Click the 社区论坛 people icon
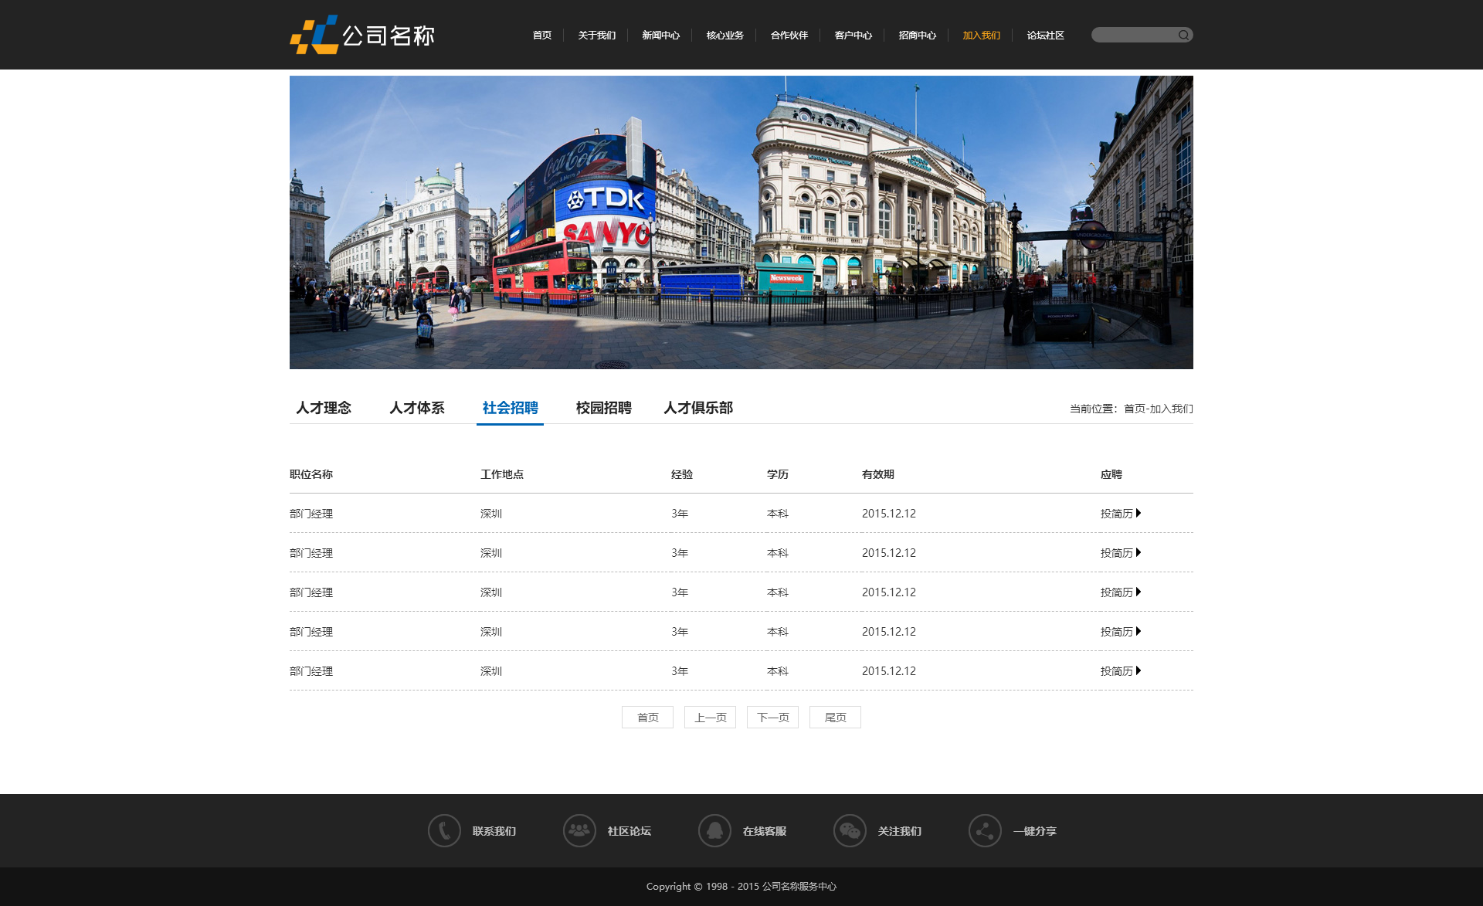The height and width of the screenshot is (906, 1483). (579, 831)
